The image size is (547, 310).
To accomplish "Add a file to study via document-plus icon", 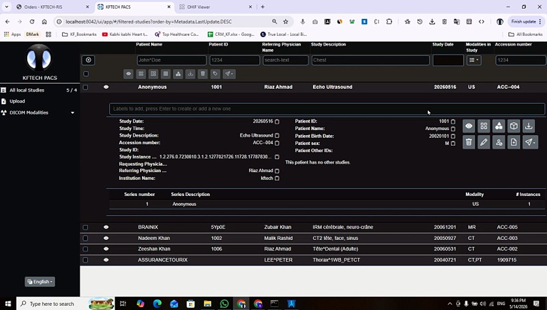I will coord(514,142).
